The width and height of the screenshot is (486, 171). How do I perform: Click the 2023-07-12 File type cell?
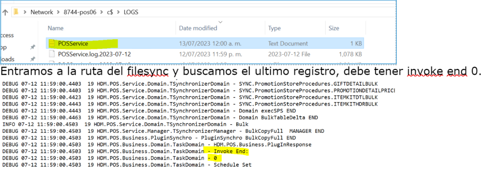(289, 54)
